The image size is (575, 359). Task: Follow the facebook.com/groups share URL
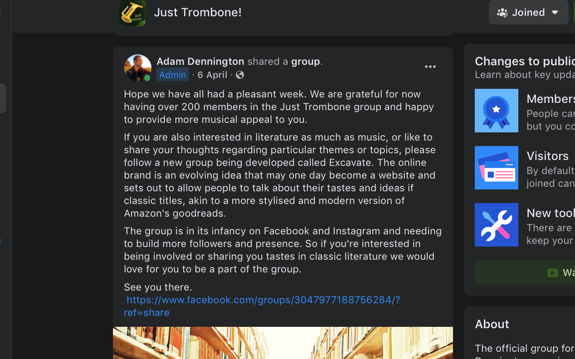pos(263,300)
